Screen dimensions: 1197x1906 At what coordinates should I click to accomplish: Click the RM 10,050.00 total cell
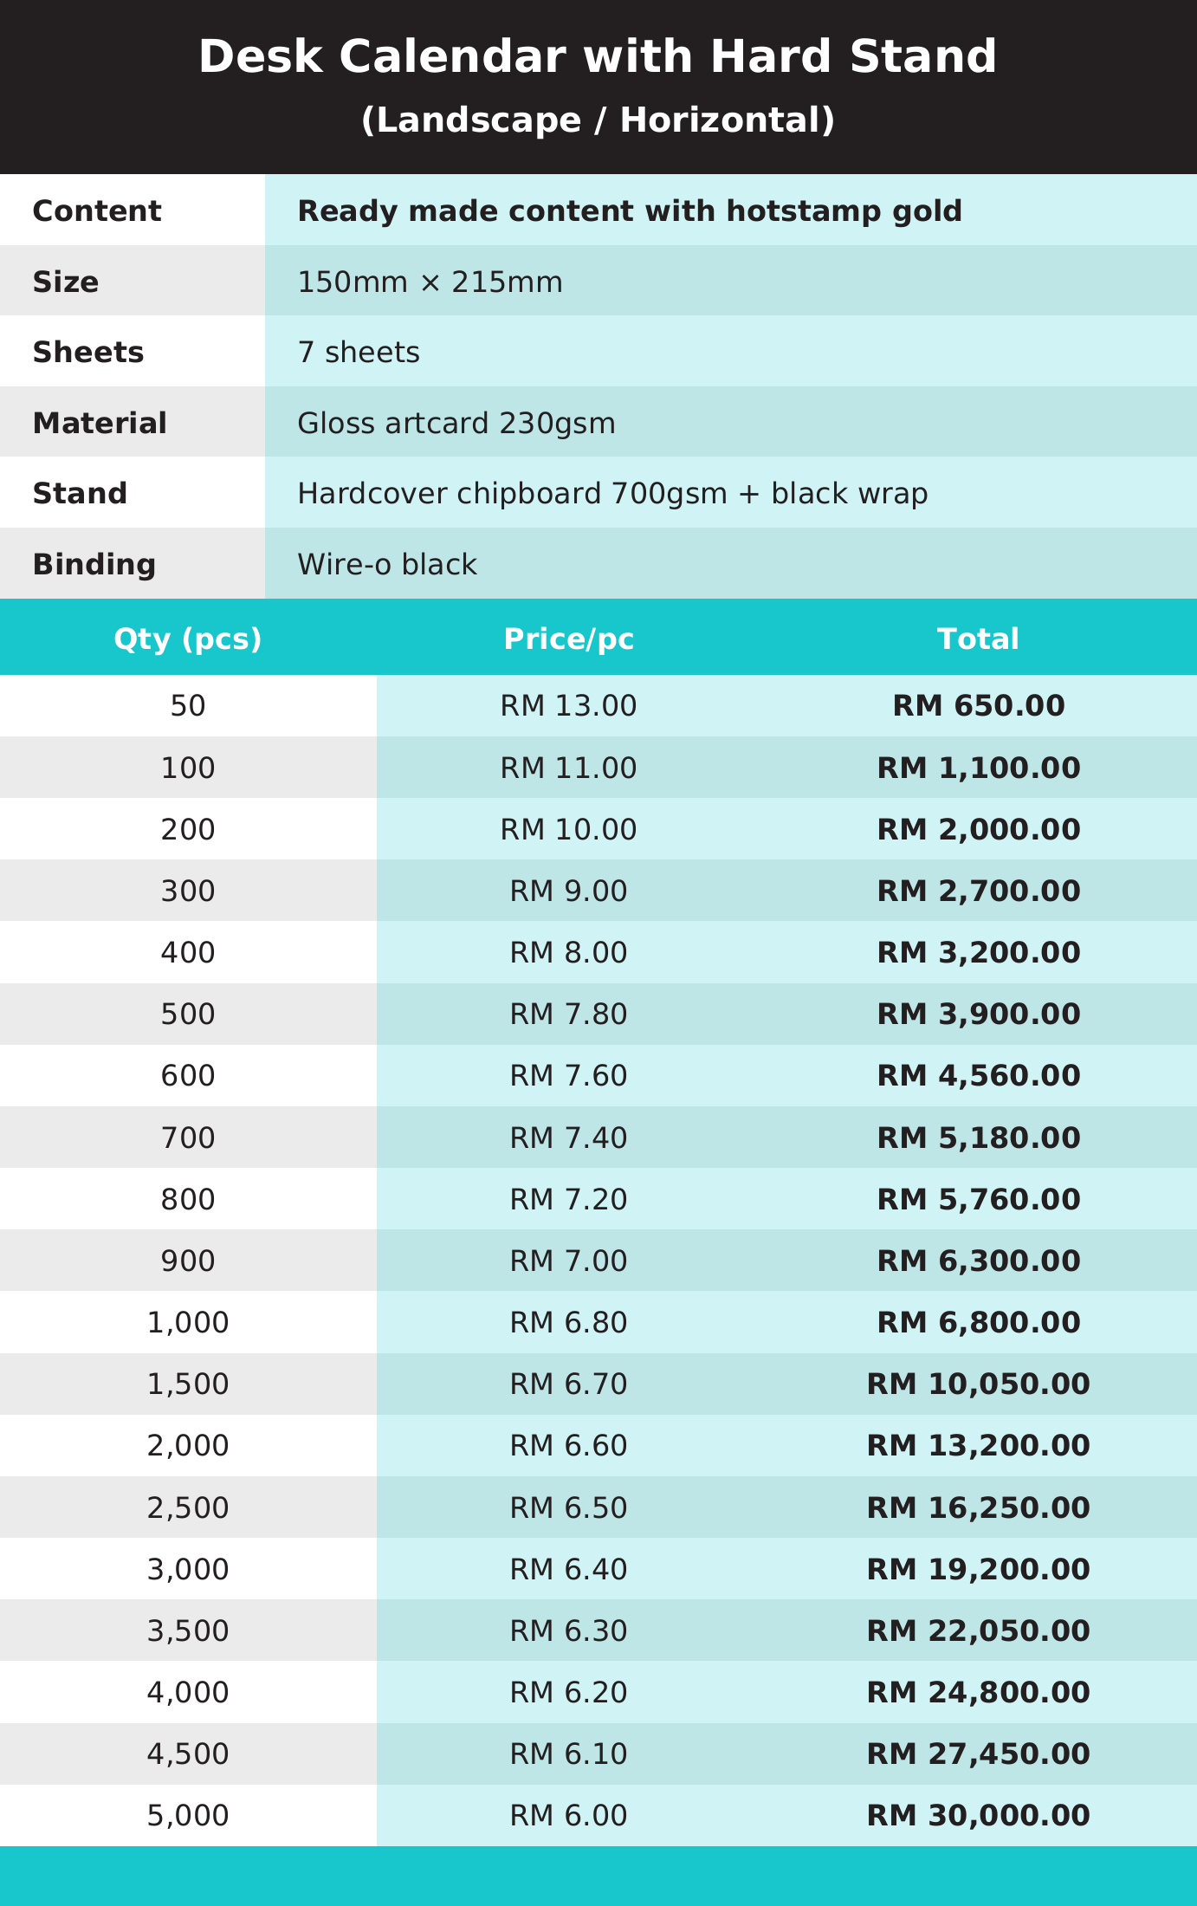tap(979, 1384)
